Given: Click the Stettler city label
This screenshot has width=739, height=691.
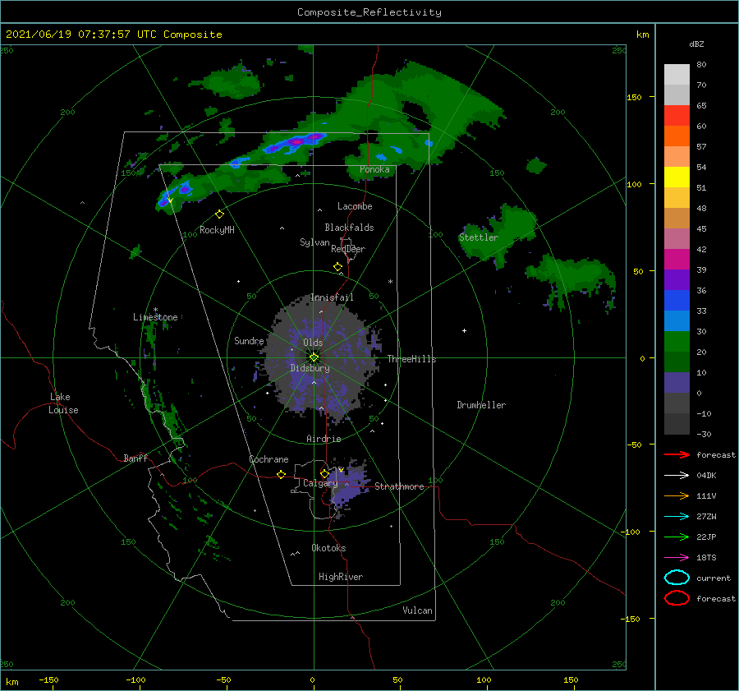Looking at the screenshot, I should pyautogui.click(x=479, y=237).
